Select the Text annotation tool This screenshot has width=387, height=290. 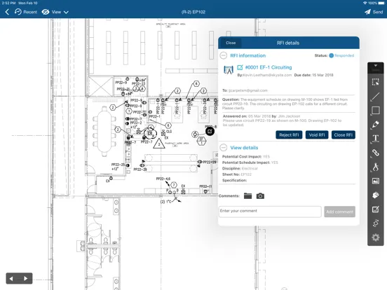pyautogui.click(x=375, y=138)
